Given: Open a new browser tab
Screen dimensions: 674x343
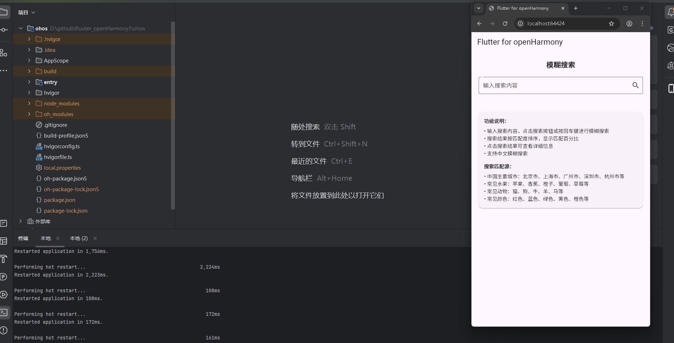Looking at the screenshot, I should 575,8.
